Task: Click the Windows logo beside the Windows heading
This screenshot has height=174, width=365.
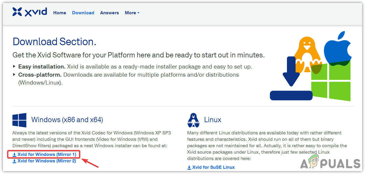Action: click(20, 120)
